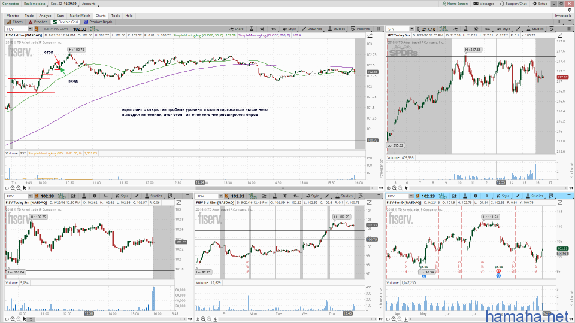Screen dimensions: 575x323
Task: Select the Product Depth sub-tab
Action: pos(98,22)
